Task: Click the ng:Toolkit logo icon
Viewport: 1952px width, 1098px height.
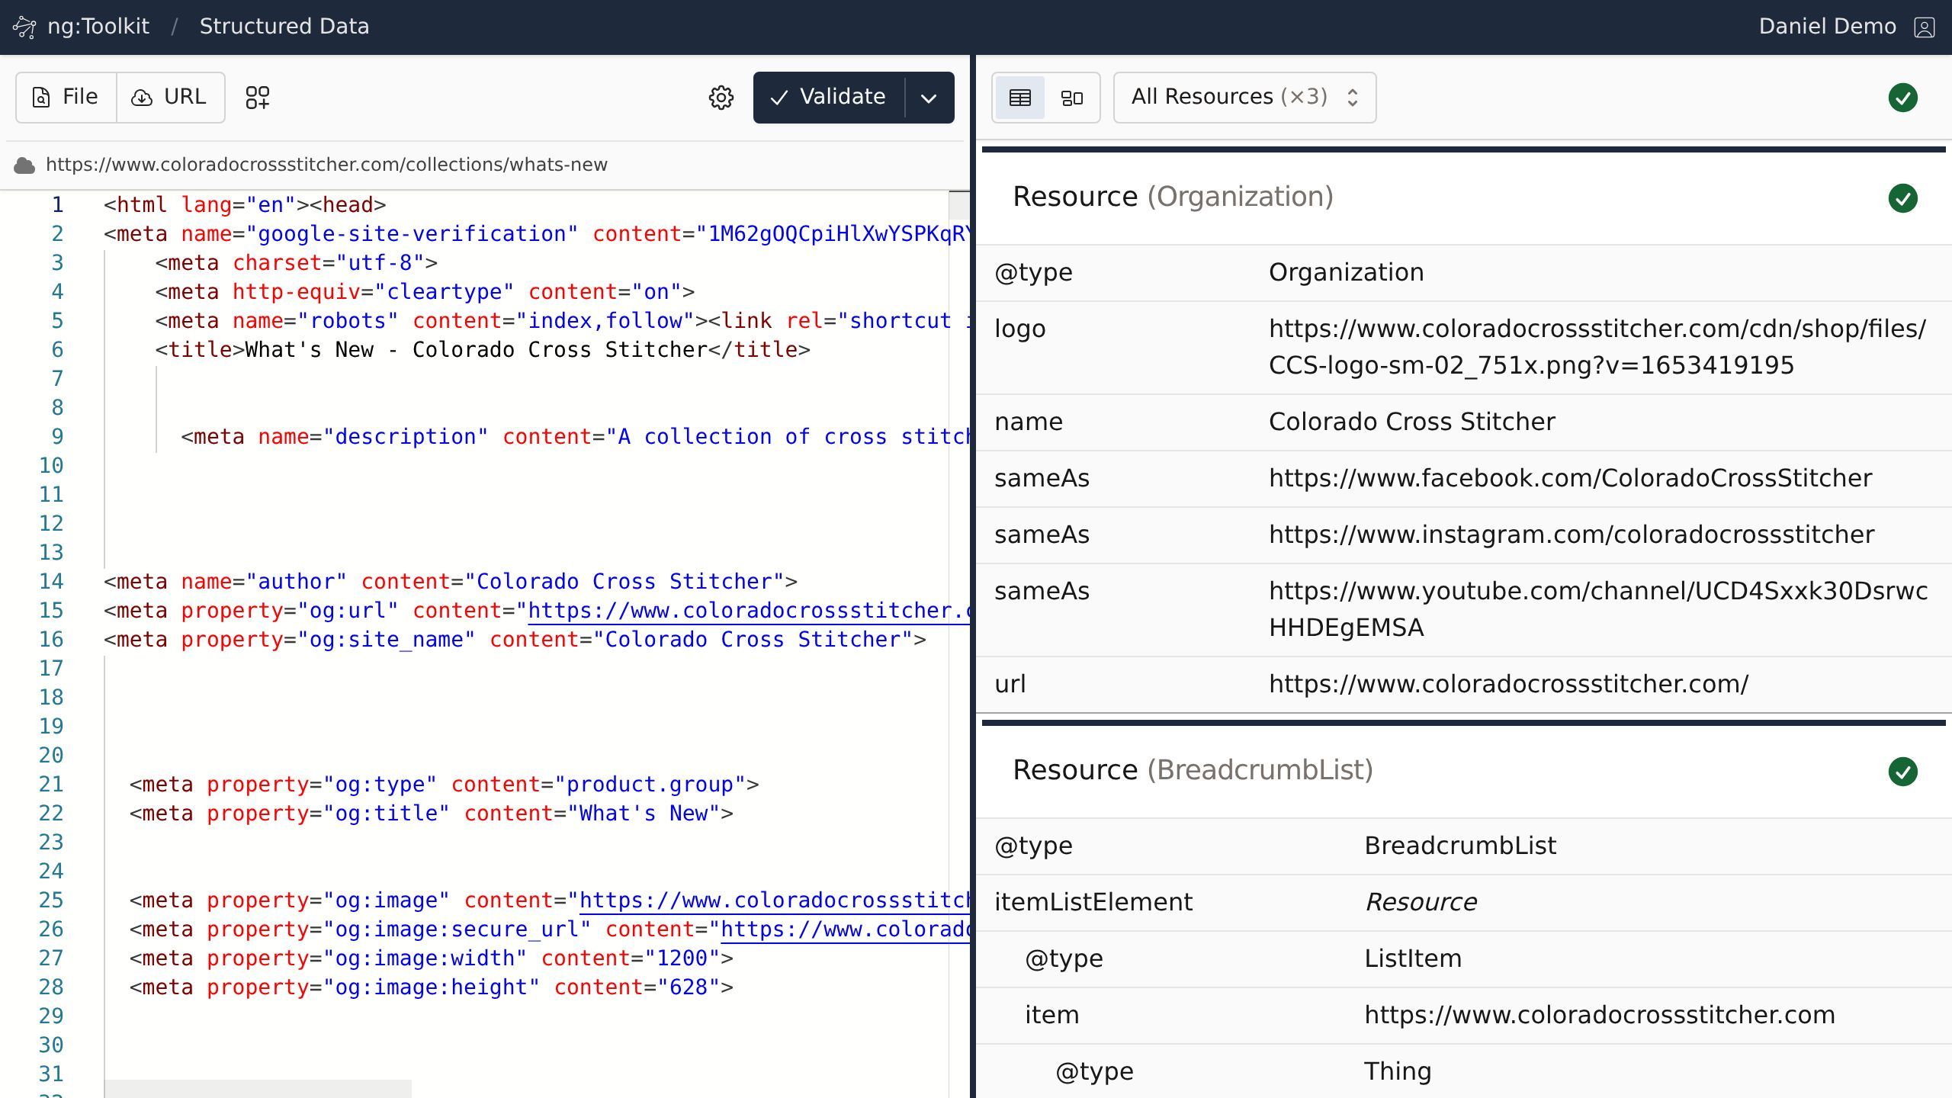Action: tap(24, 27)
